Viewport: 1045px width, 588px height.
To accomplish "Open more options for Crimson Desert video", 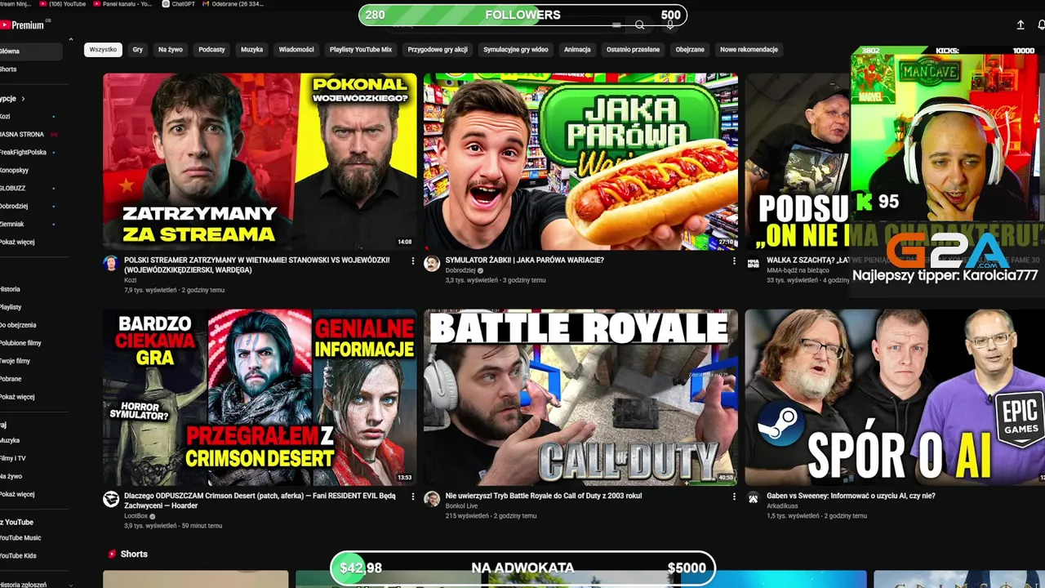I will (412, 497).
